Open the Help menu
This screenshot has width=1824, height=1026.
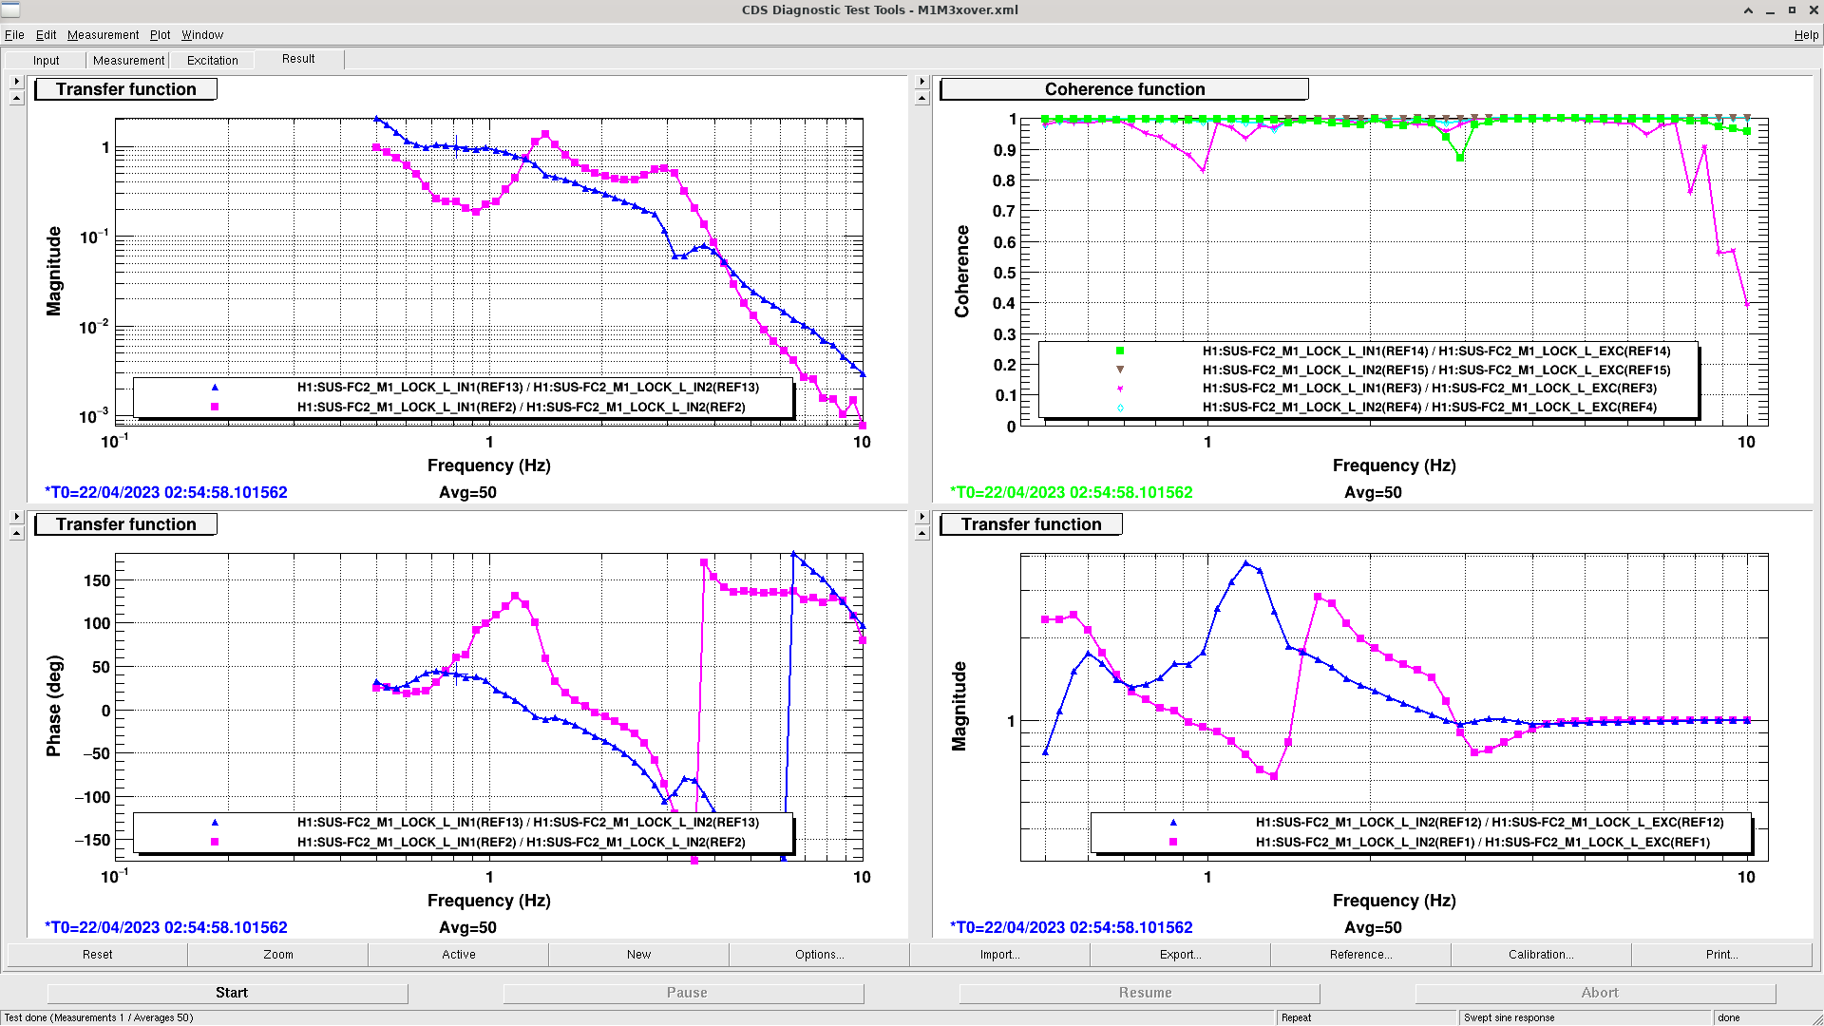[1805, 35]
